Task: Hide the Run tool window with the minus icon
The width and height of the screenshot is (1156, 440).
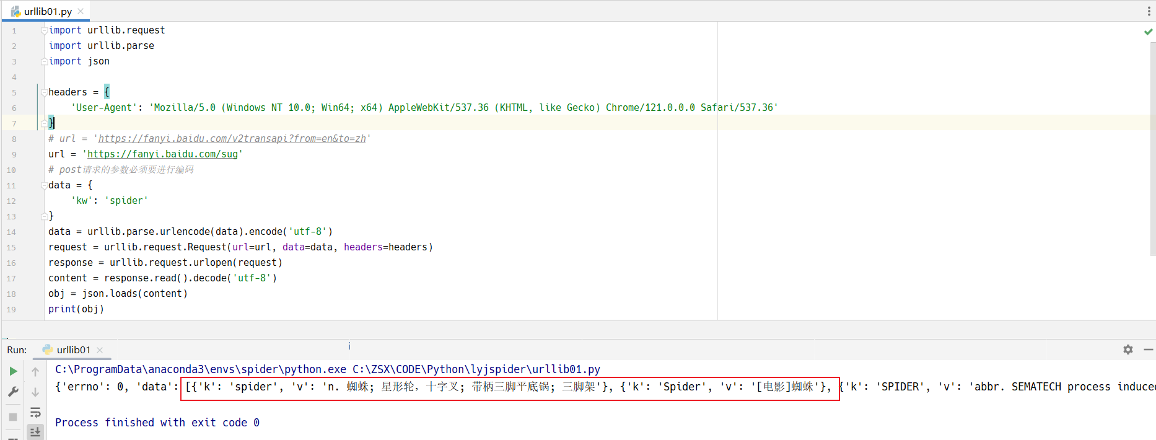Action: 1148,350
